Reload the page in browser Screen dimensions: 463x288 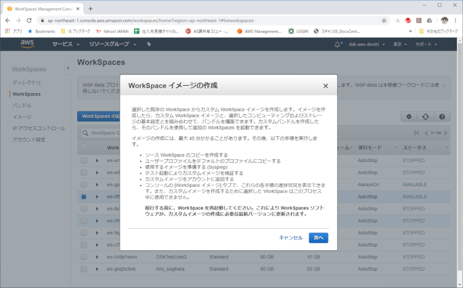click(x=28, y=20)
